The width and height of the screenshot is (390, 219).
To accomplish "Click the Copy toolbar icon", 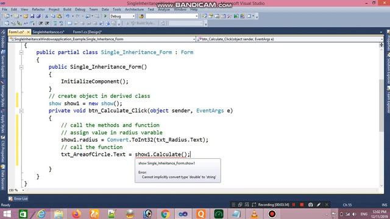I will point(53,16).
